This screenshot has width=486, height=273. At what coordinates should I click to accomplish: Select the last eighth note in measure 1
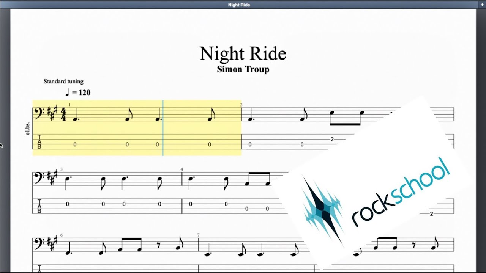211,115
